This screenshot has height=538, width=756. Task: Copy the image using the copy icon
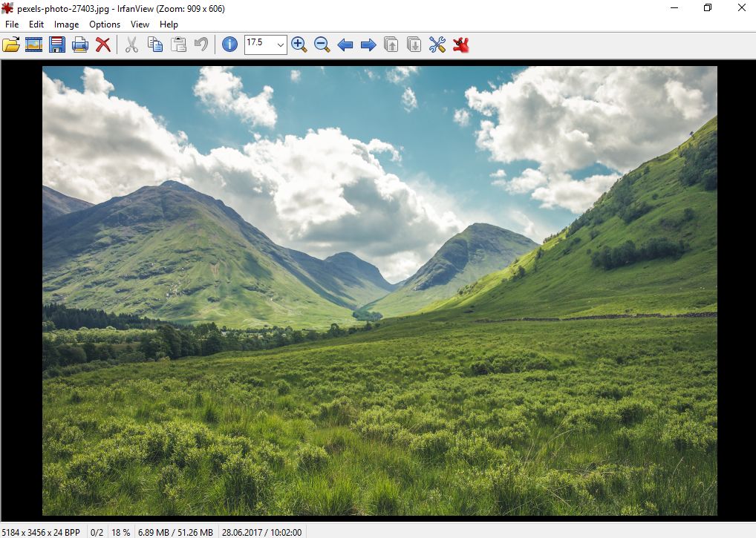click(154, 45)
